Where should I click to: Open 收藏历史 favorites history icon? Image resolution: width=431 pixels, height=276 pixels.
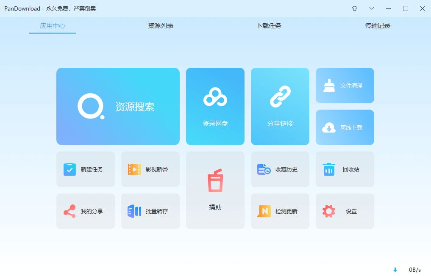coord(264,169)
